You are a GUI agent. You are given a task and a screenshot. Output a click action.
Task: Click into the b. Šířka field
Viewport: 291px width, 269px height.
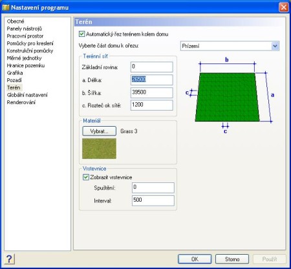pos(152,92)
